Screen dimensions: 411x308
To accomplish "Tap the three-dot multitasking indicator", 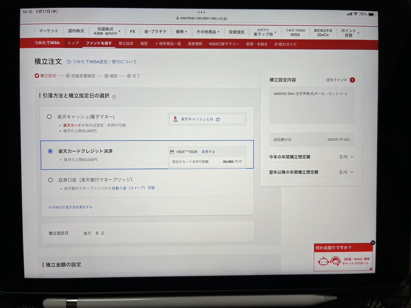I will point(201,12).
